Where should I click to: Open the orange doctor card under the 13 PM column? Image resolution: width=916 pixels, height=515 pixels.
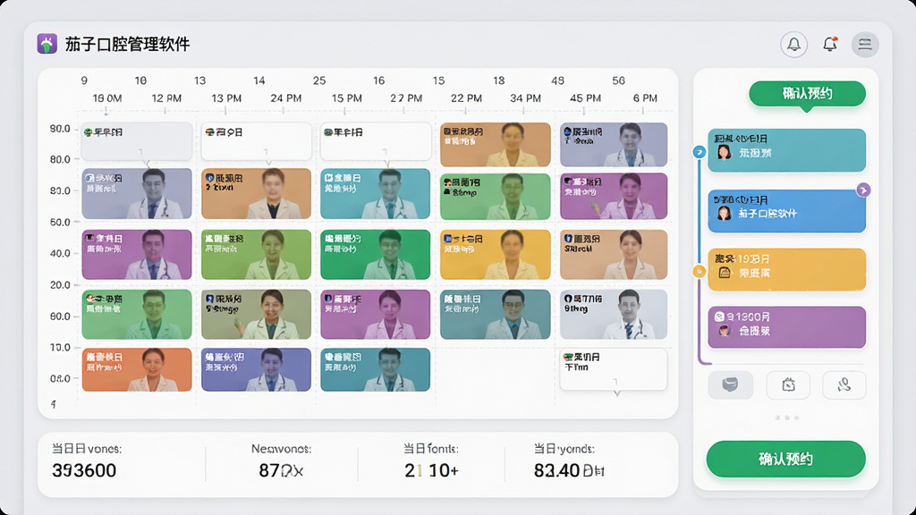tap(257, 194)
